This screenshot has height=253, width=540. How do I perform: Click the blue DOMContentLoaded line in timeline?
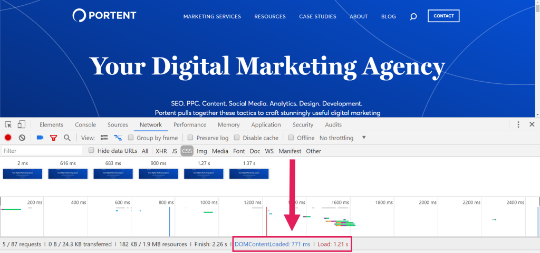pos(170,221)
